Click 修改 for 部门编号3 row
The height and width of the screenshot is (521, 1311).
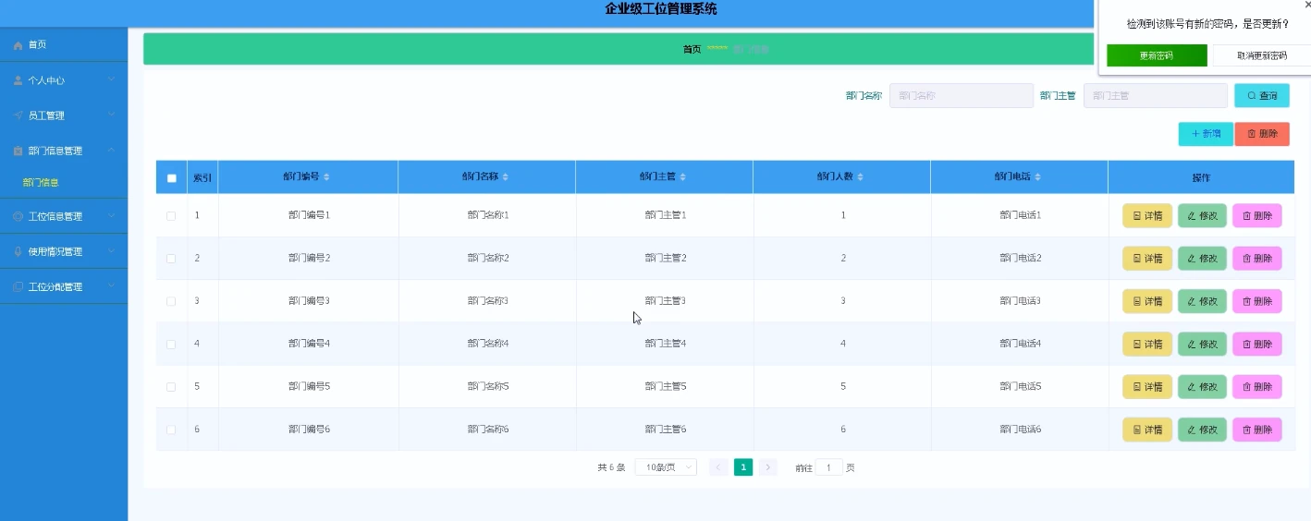pyautogui.click(x=1202, y=301)
